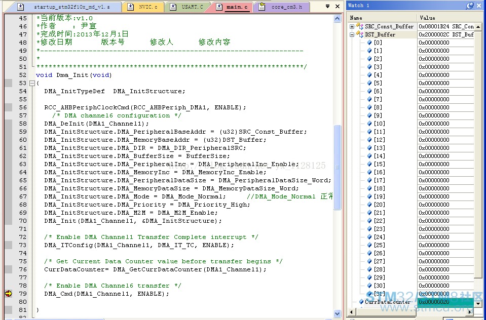Click the blue icon beside CurrDataCounter

361,302
